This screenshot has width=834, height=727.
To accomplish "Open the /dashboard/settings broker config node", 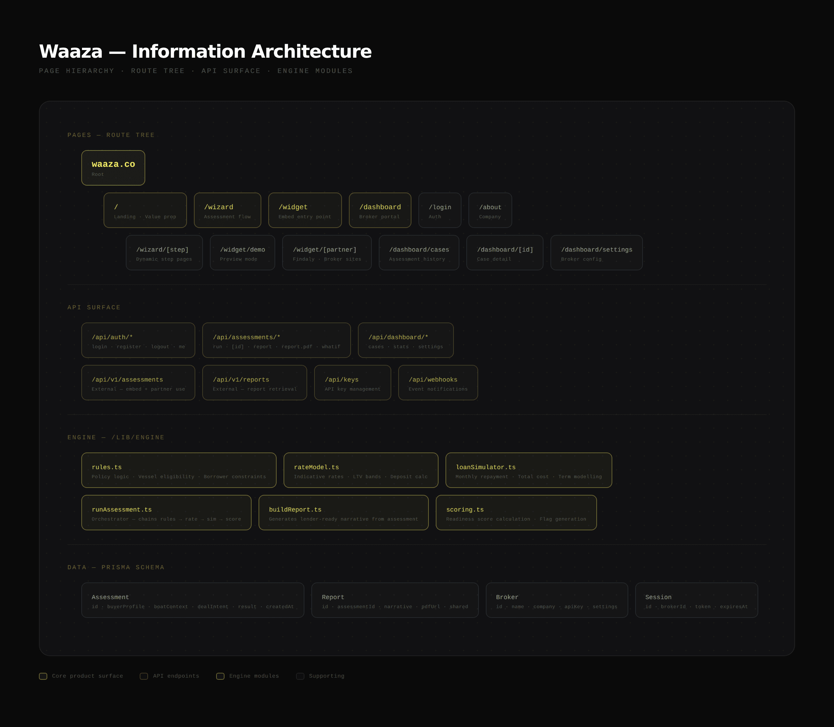I will coord(597,252).
